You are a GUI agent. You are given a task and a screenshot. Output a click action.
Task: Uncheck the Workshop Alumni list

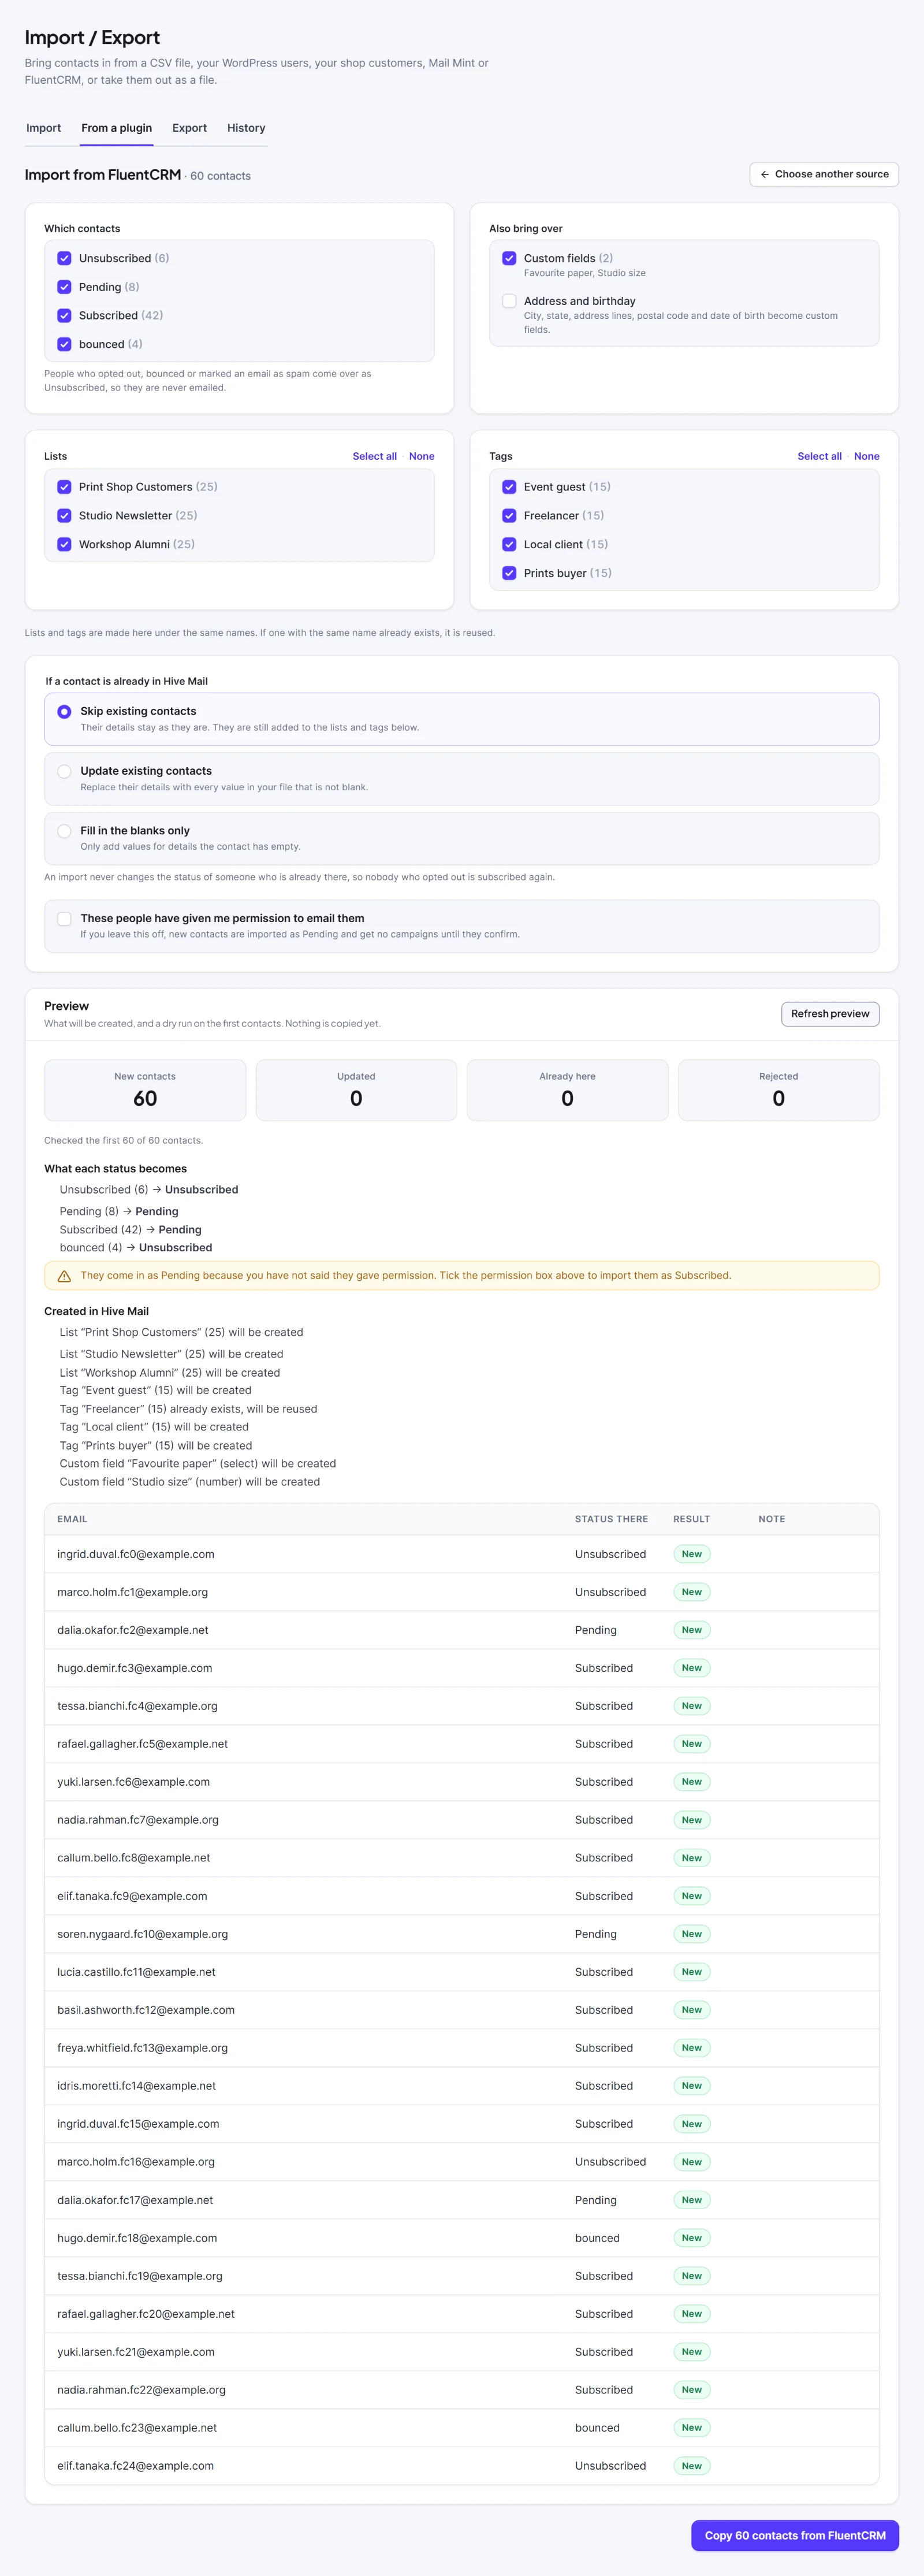[64, 544]
